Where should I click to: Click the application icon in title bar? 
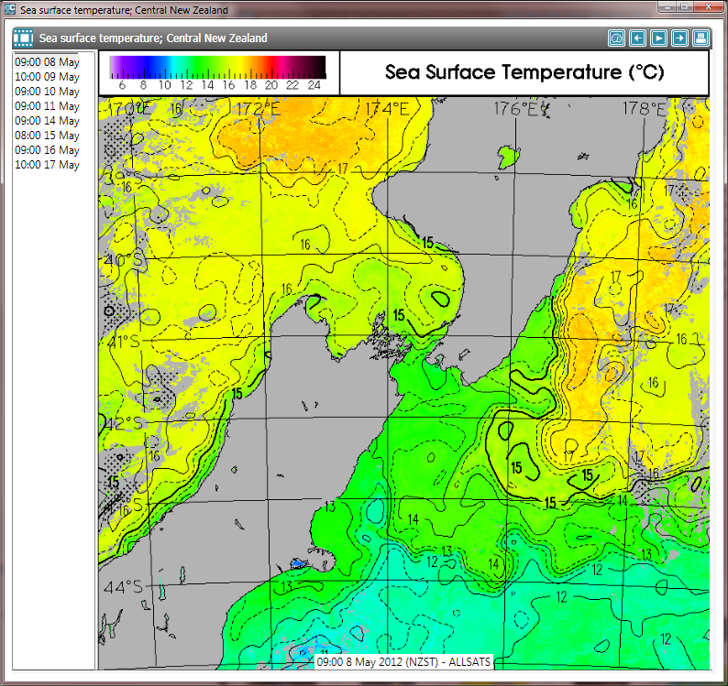click(10, 10)
